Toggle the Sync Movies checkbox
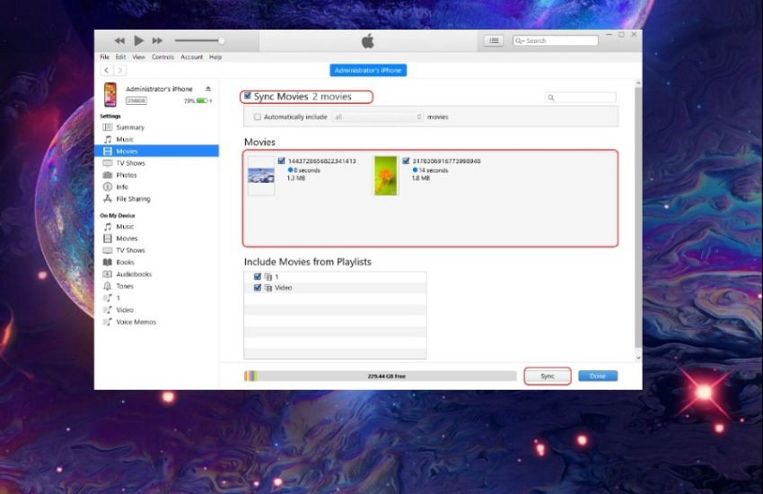This screenshot has height=494, width=763. pyautogui.click(x=248, y=96)
